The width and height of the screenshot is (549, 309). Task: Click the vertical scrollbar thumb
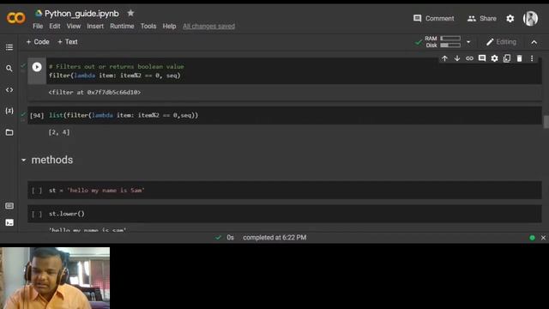point(546,122)
